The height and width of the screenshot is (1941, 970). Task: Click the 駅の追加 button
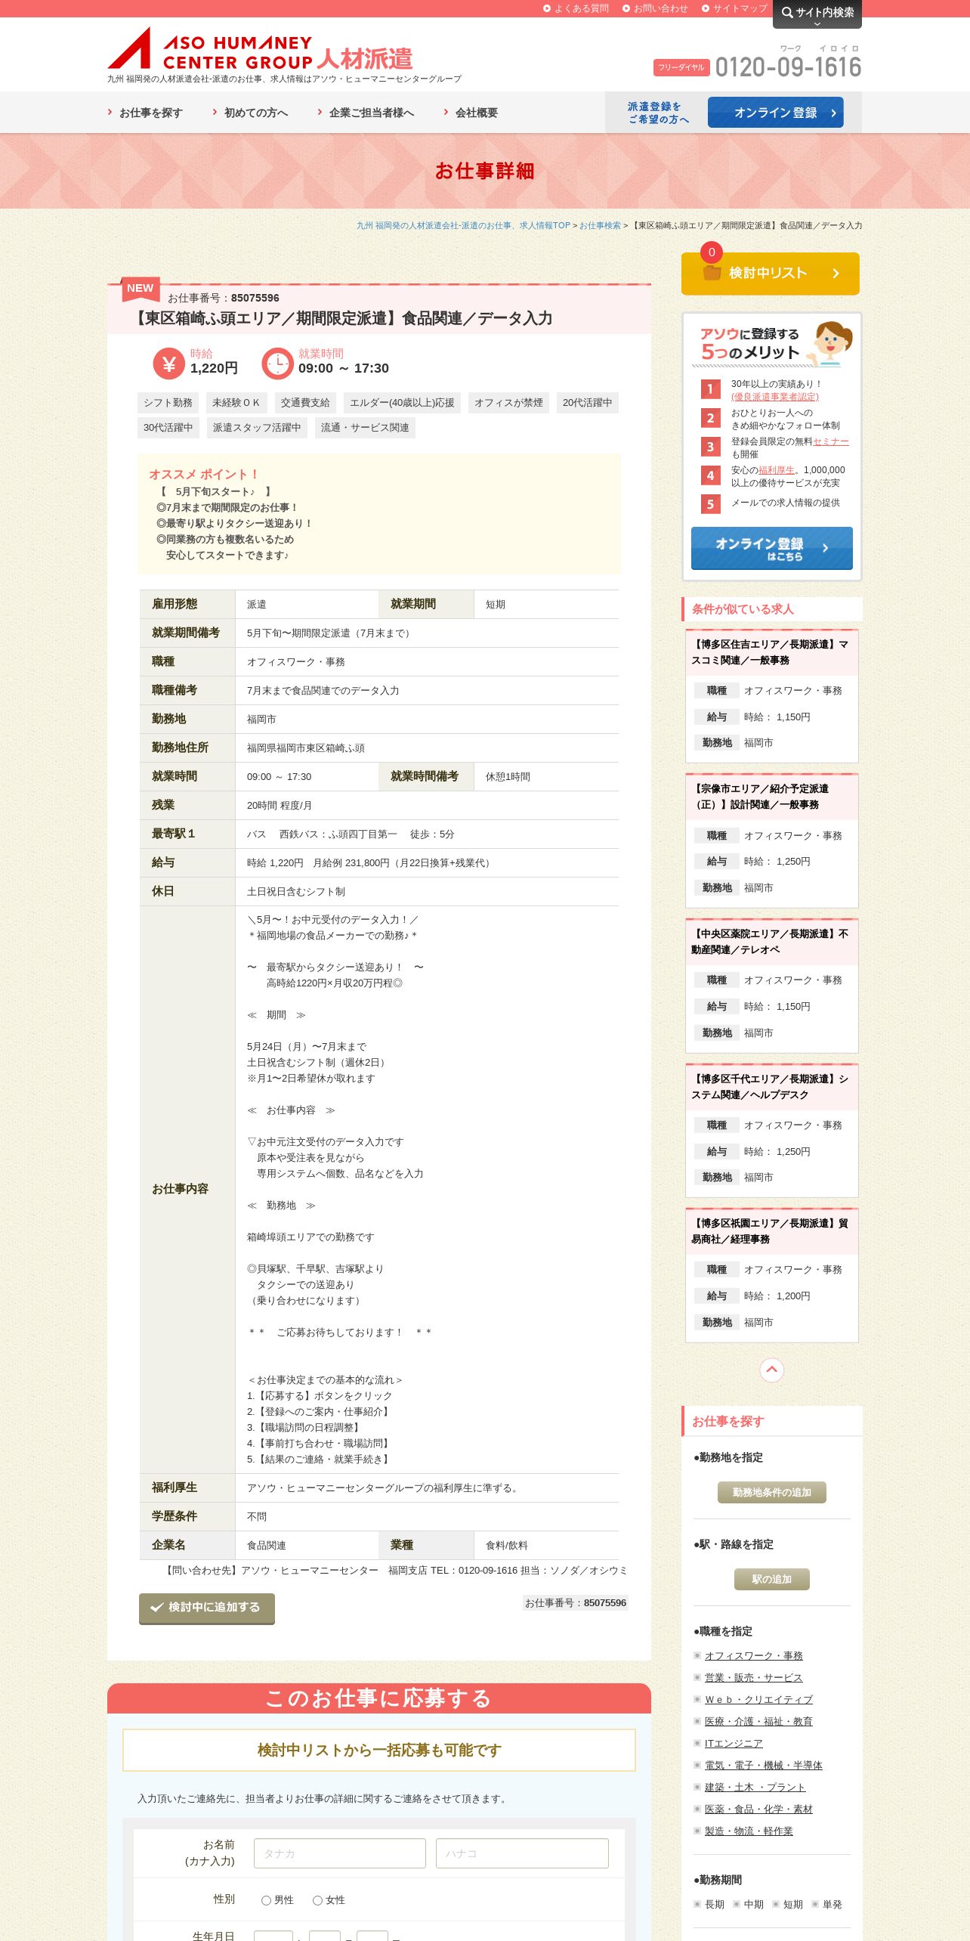[772, 1579]
